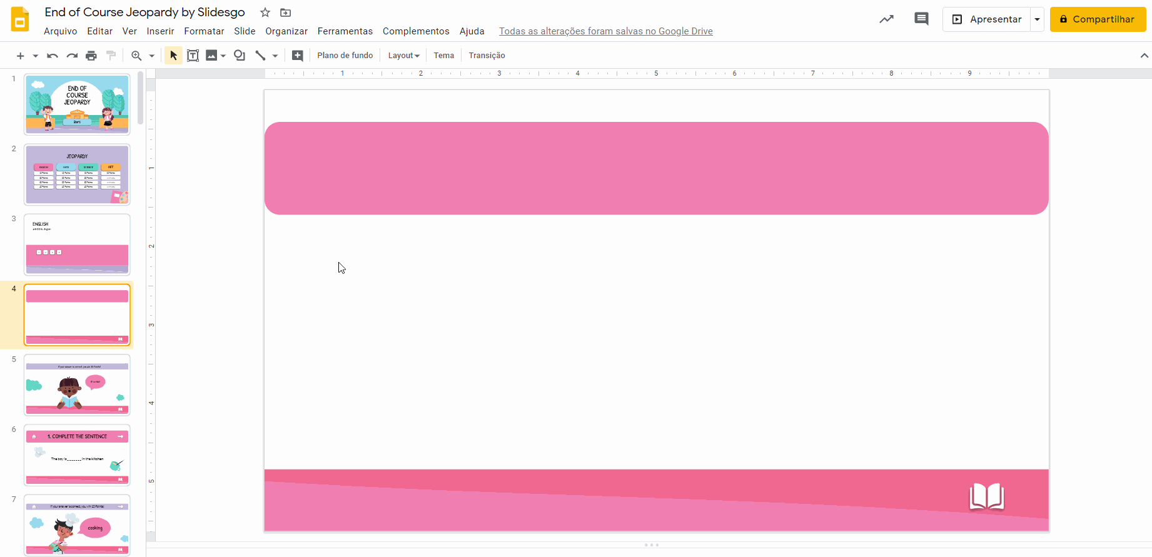Click the Compartilhar share button

(1098, 19)
